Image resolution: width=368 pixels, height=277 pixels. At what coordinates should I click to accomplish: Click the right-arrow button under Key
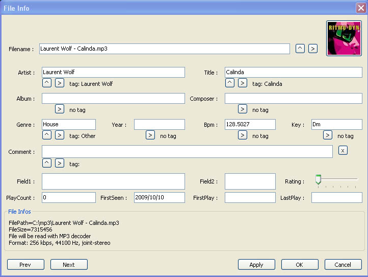328,135
